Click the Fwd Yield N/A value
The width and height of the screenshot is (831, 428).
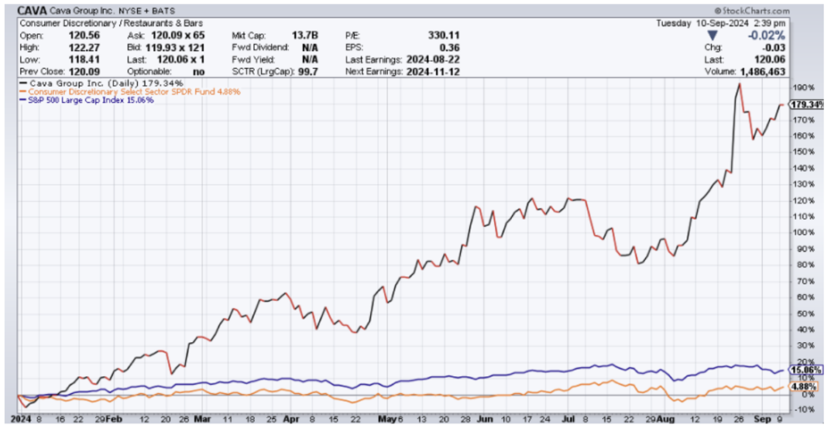[x=310, y=59]
